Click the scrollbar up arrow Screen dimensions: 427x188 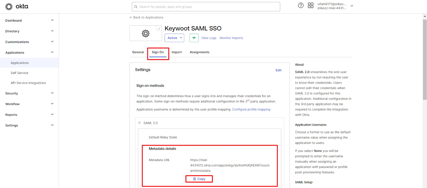pos(425,16)
